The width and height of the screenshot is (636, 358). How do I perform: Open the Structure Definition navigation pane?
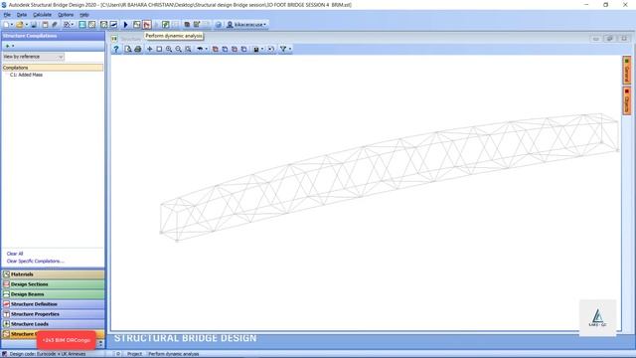[53, 304]
